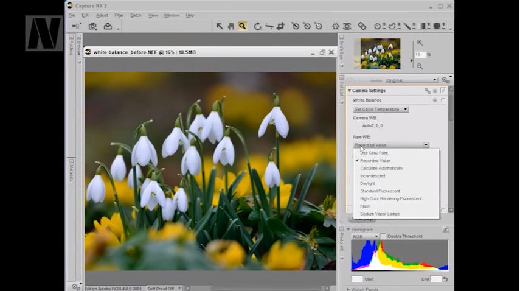The height and width of the screenshot is (291, 520).
Task: Choose Daylight from the New WB list
Action: [367, 183]
